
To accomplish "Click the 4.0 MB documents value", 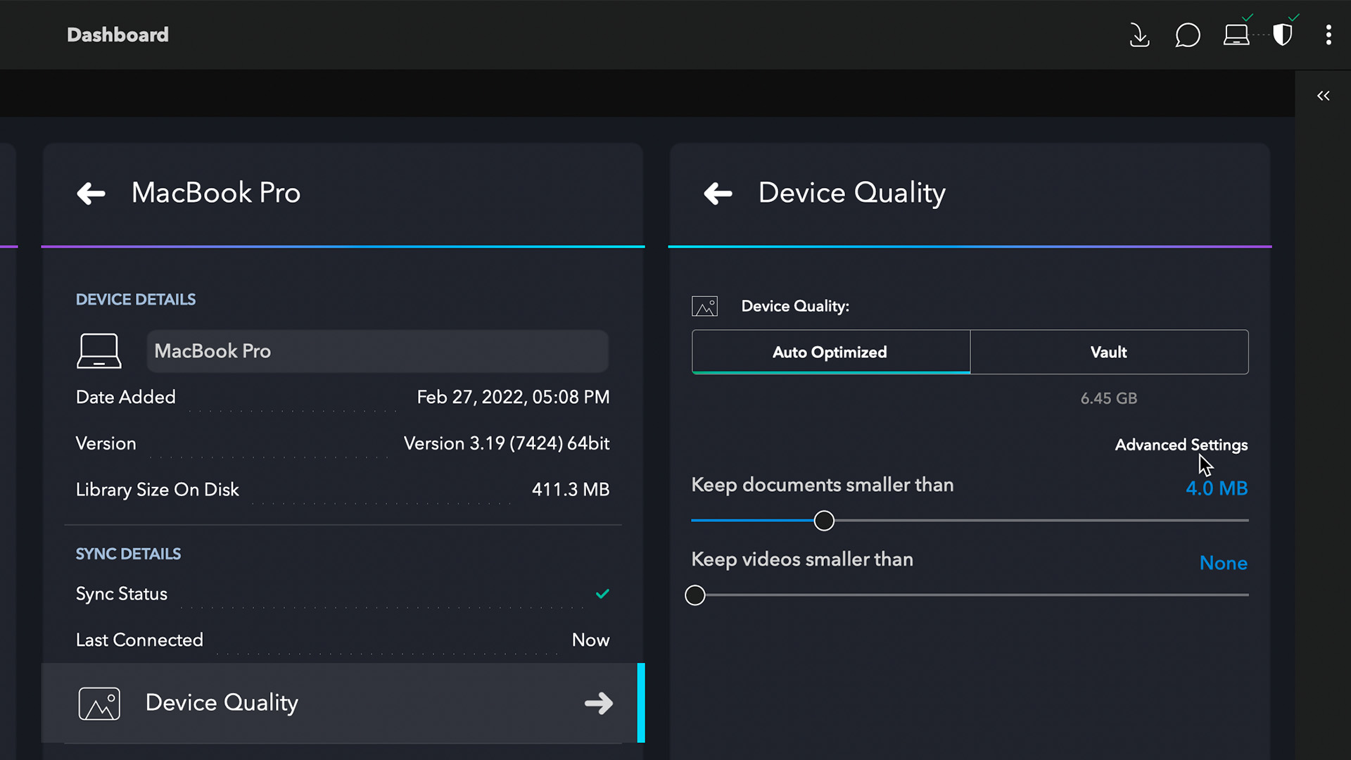I will [x=1217, y=488].
